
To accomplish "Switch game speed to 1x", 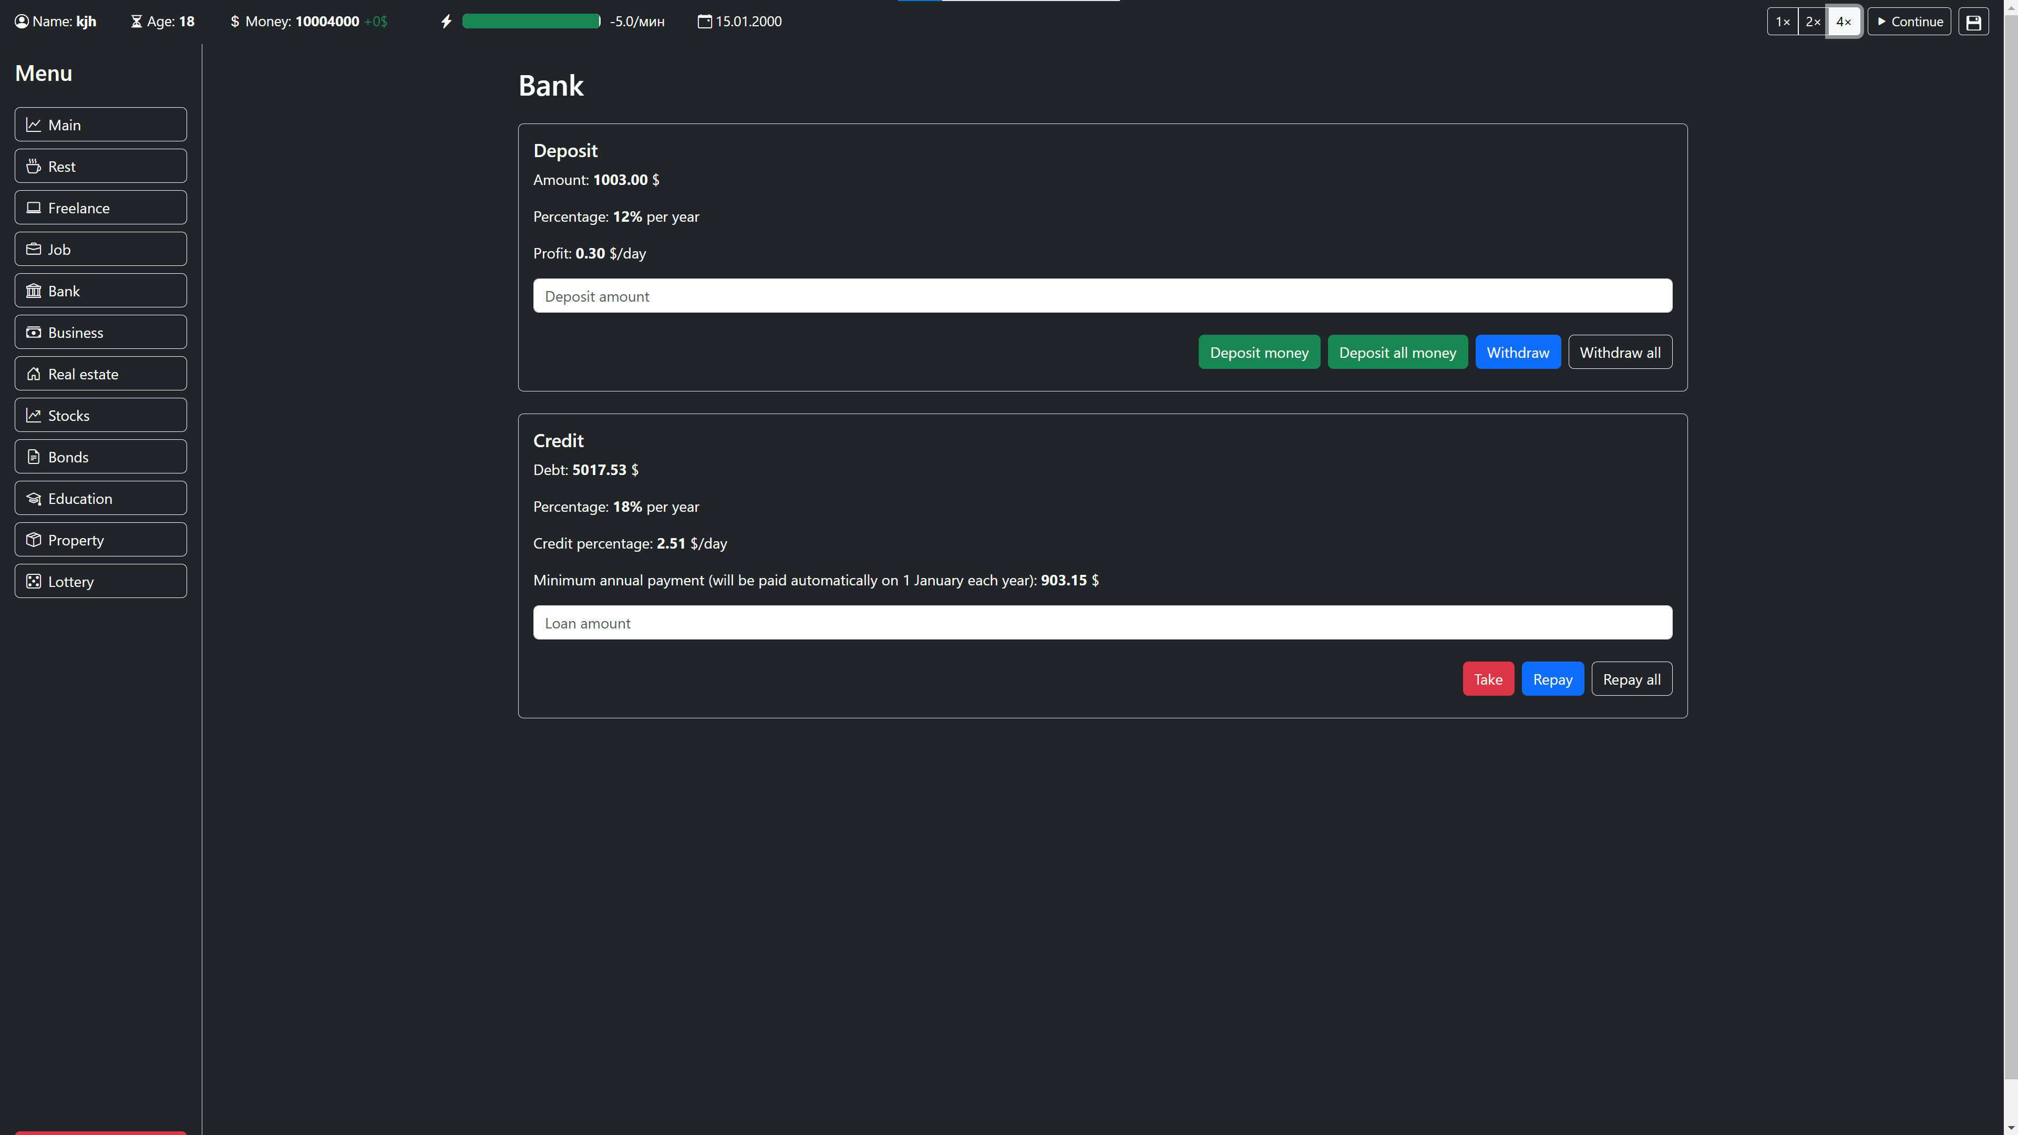I will click(x=1783, y=21).
